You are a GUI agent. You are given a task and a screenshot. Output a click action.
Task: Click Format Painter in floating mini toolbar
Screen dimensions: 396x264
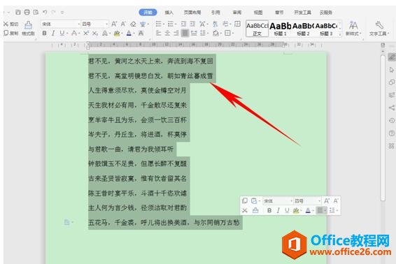[255, 210]
